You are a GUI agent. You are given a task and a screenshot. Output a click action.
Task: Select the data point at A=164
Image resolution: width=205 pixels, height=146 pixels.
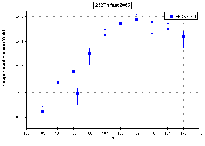58,82
